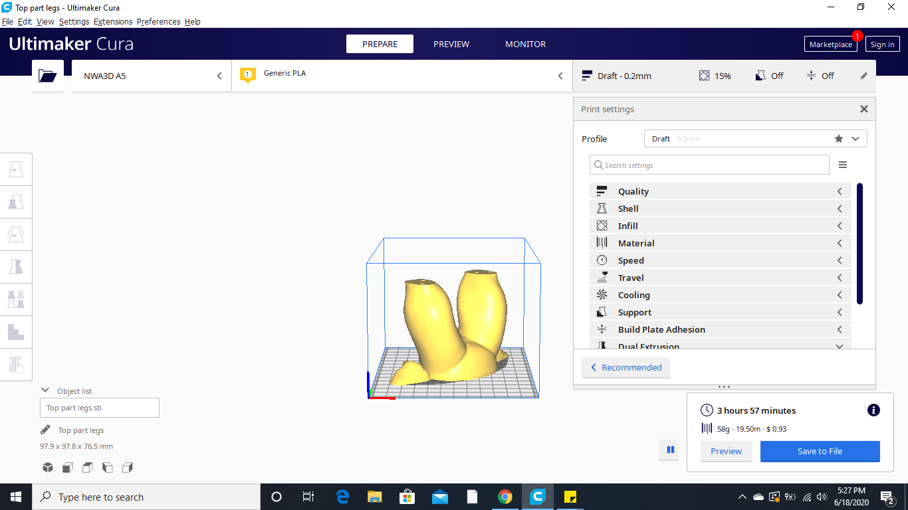This screenshot has height=510, width=908.
Task: Select the Mirror tool
Action: click(x=16, y=266)
